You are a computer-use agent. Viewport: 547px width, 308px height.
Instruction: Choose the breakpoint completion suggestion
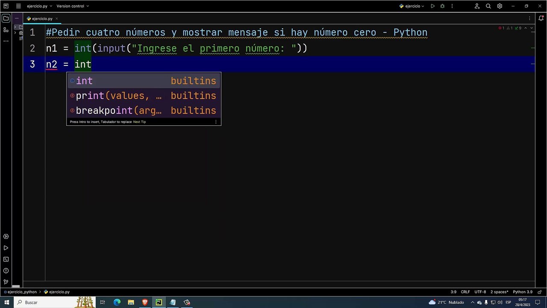144,110
